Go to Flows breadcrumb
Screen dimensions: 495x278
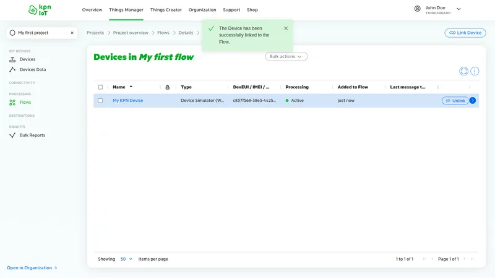(x=163, y=33)
